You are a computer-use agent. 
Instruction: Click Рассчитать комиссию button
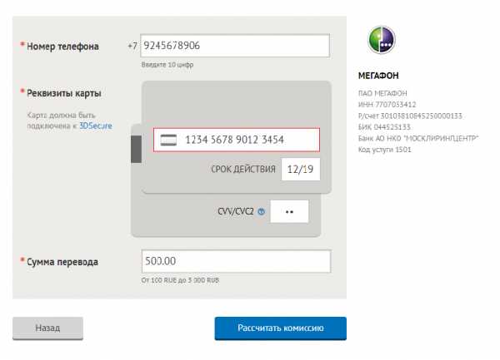(281, 328)
